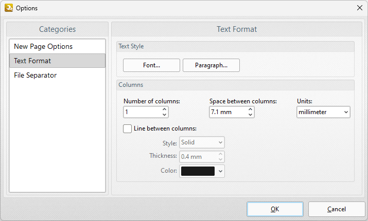
Task: Click the Thickness: label
Action: click(x=163, y=156)
